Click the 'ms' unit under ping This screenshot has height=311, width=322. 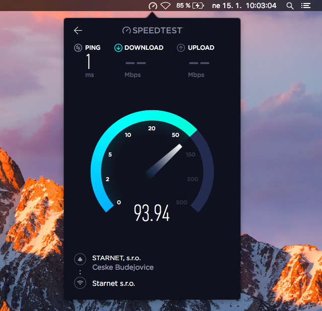coord(90,75)
